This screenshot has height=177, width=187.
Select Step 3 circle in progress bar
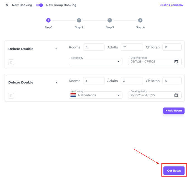pos(109,20)
